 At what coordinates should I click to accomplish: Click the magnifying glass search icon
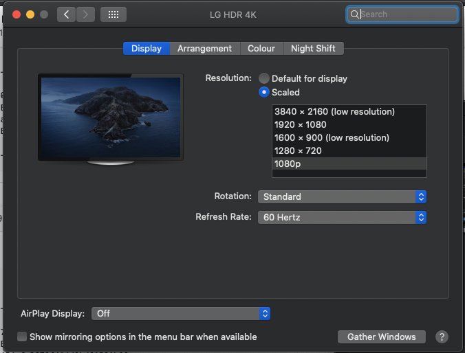point(354,14)
